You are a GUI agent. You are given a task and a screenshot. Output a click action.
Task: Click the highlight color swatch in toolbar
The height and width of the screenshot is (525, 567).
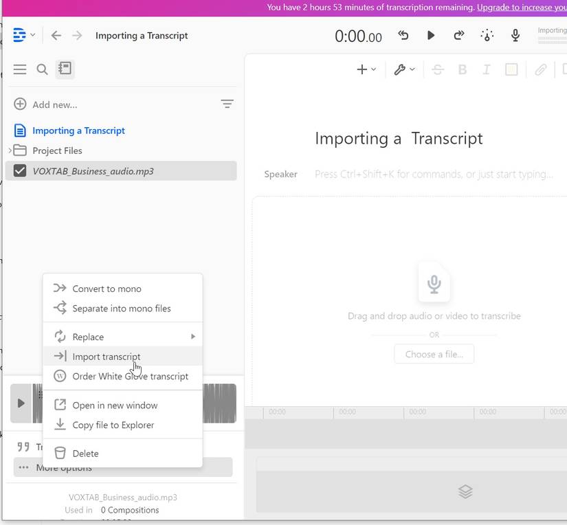coord(511,69)
